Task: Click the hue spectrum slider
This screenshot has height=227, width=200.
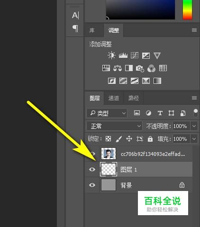Action: 187,9
